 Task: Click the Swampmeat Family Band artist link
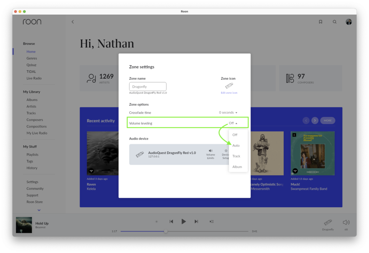point(309,189)
